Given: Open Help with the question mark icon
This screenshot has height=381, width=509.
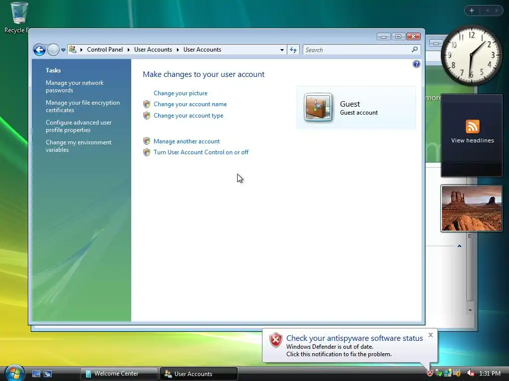Looking at the screenshot, I should pos(416,64).
